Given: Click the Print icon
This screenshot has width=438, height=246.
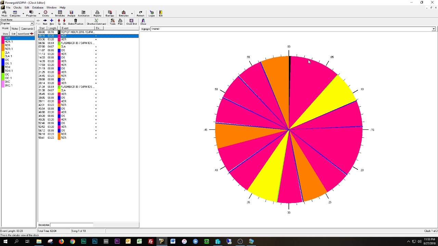Looking at the screenshot, I should point(120,22).
